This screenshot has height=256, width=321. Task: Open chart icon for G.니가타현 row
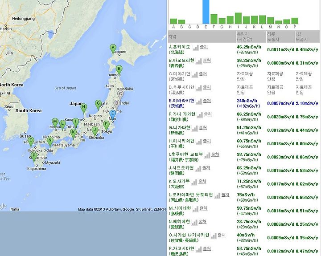coord(195,128)
